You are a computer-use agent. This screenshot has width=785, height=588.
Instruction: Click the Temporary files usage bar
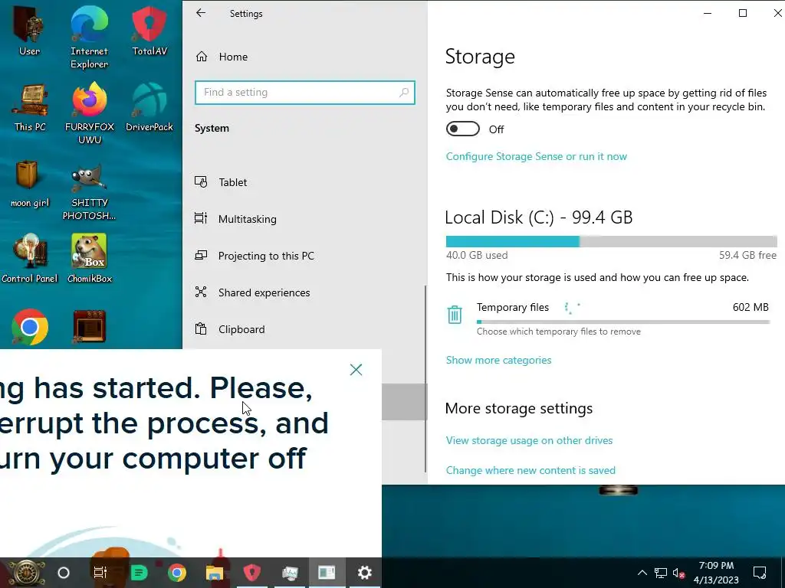coord(623,322)
